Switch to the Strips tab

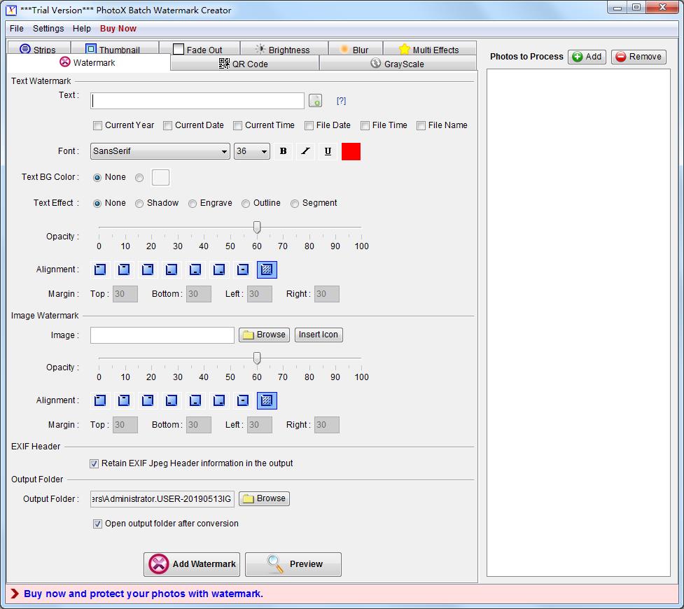pyautogui.click(x=39, y=49)
